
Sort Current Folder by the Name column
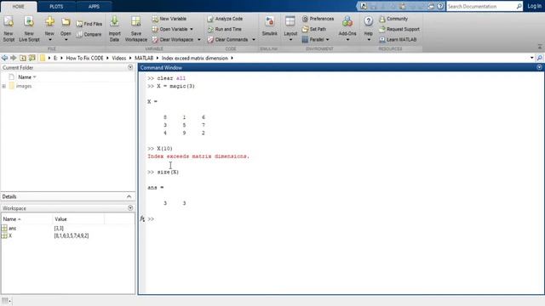(x=25, y=77)
